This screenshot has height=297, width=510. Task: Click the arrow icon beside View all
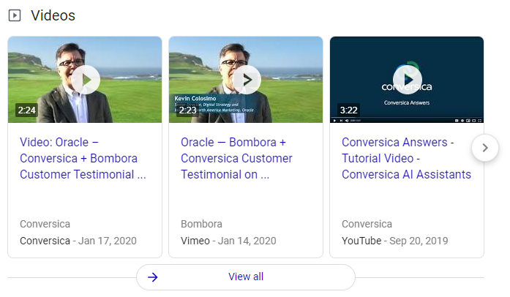153,277
